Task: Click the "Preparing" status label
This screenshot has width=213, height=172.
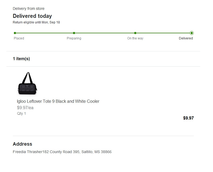Action: (74, 38)
